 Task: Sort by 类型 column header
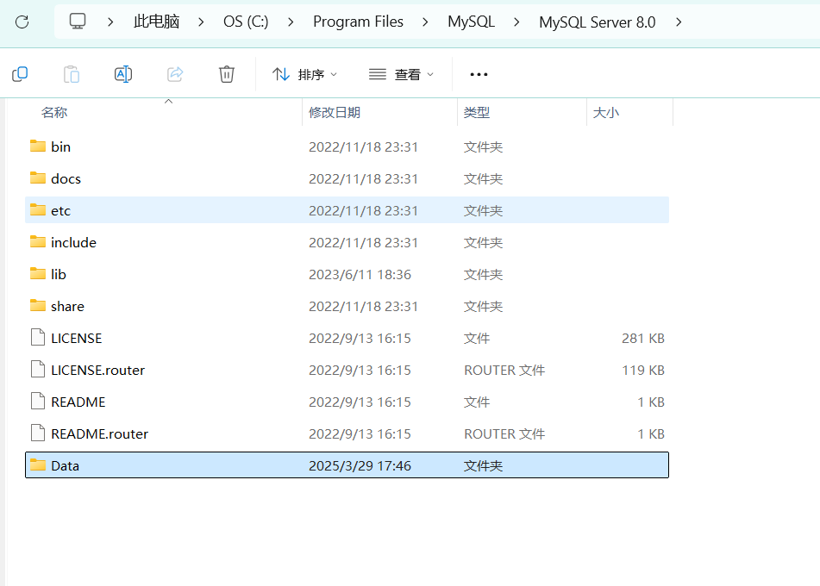click(477, 112)
